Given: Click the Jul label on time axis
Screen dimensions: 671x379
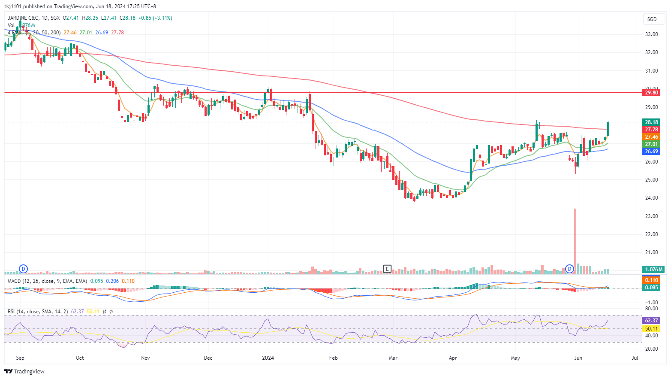Looking at the screenshot, I should pyautogui.click(x=635, y=358).
